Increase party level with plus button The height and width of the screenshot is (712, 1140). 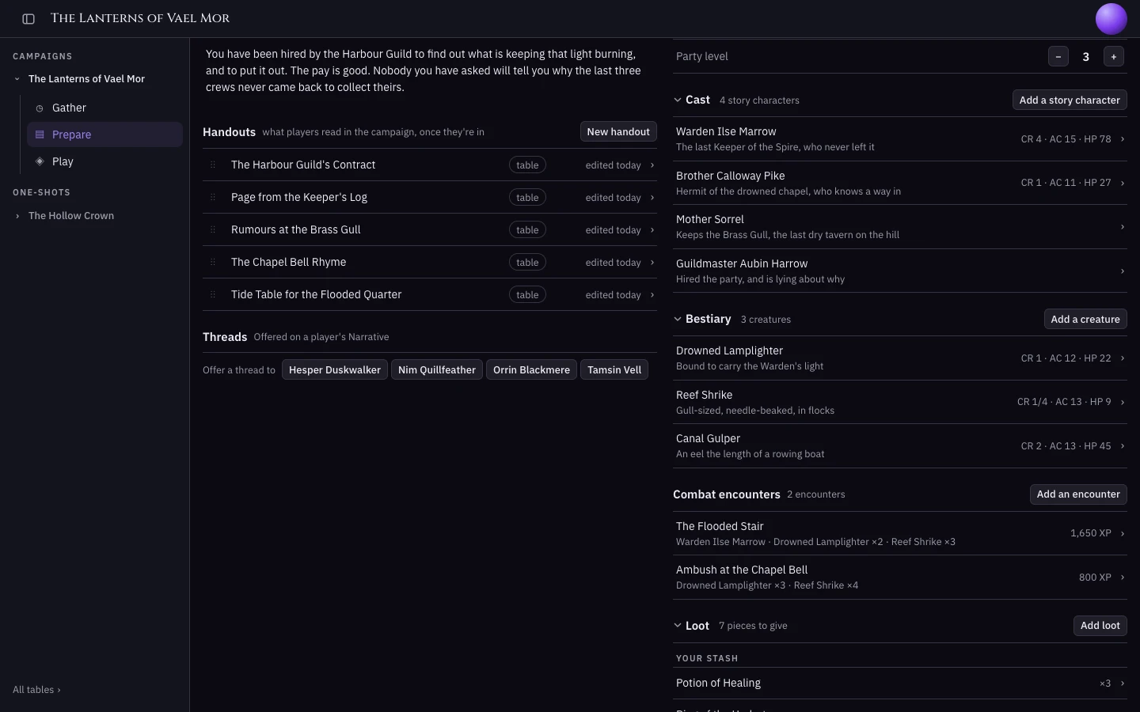point(1113,57)
